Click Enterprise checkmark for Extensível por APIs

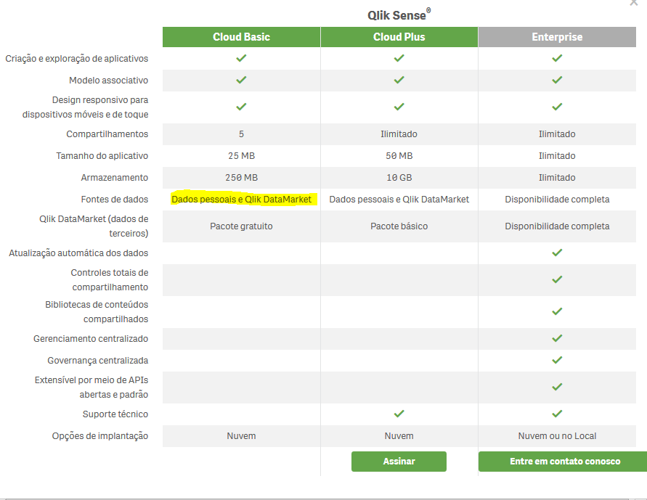click(557, 387)
